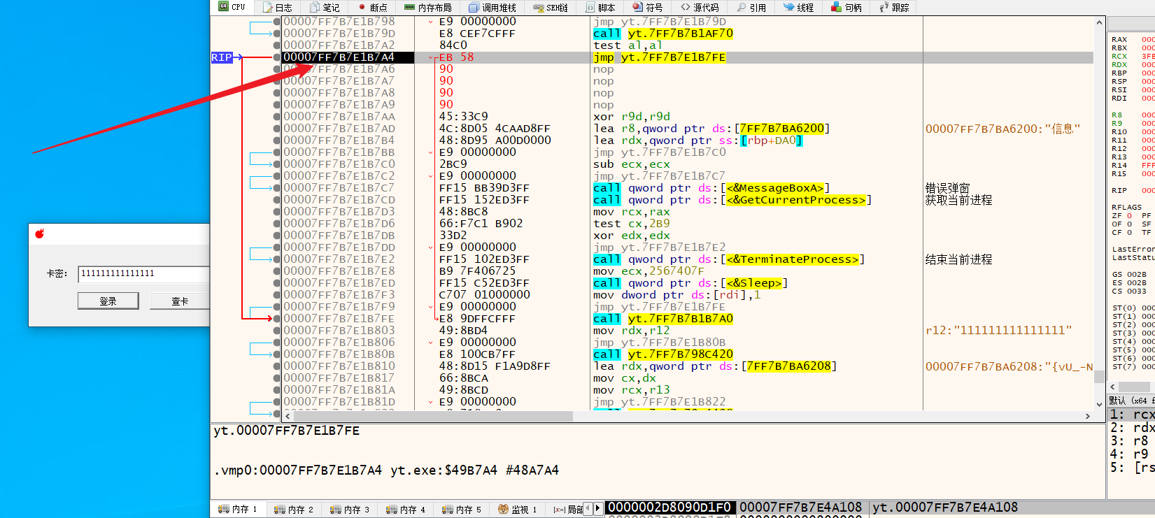Select the 监视 1 watch tab
This screenshot has width=1155, height=518.
518,510
